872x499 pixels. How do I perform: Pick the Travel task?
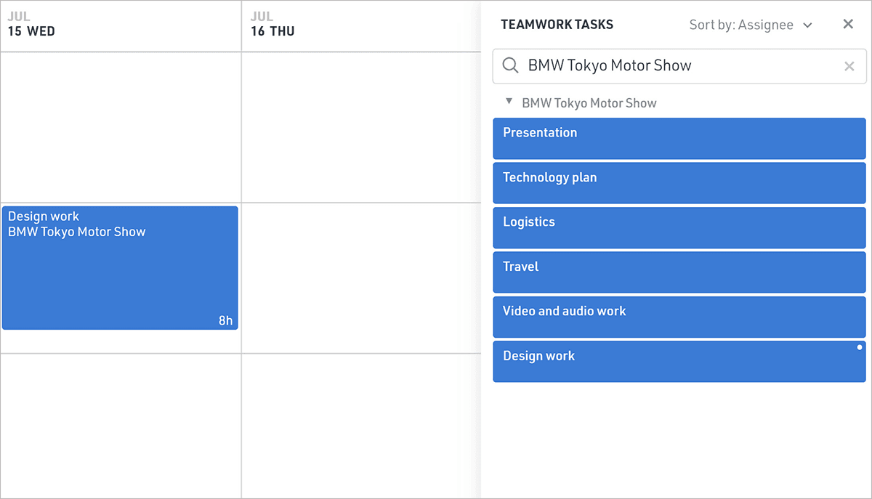coord(679,272)
